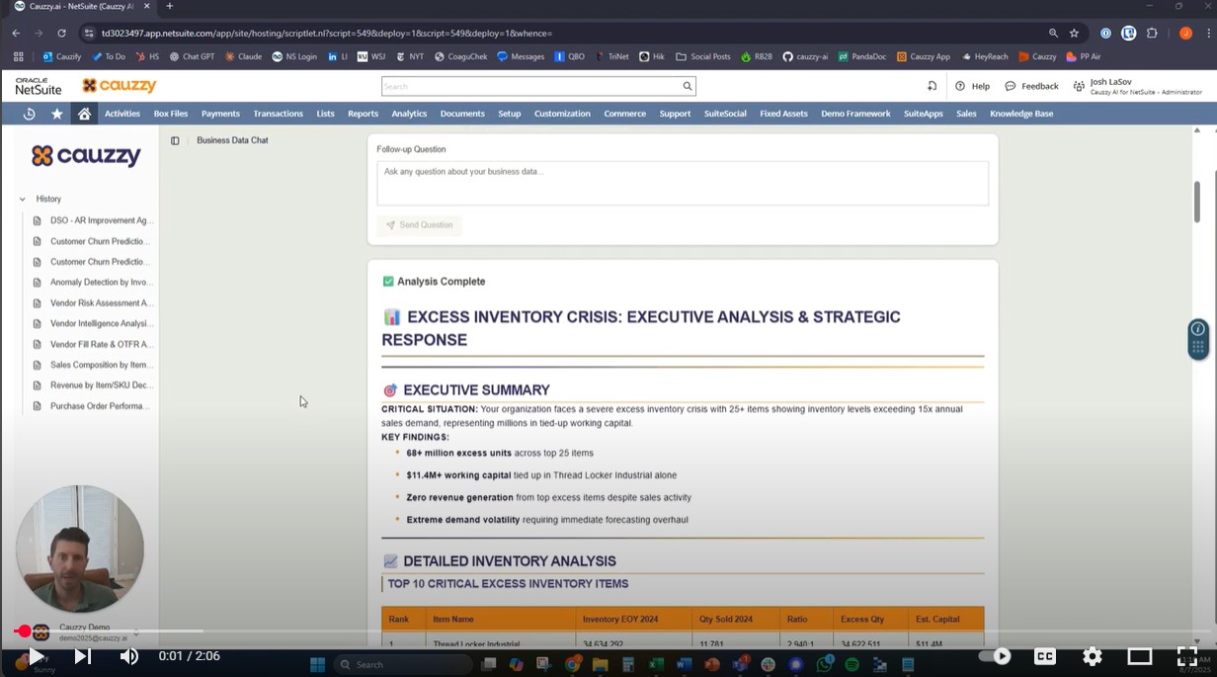Mute the video using the speaker icon

click(x=129, y=656)
